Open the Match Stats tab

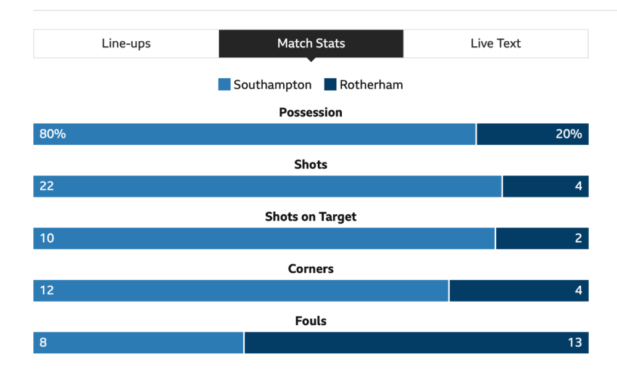pos(311,43)
